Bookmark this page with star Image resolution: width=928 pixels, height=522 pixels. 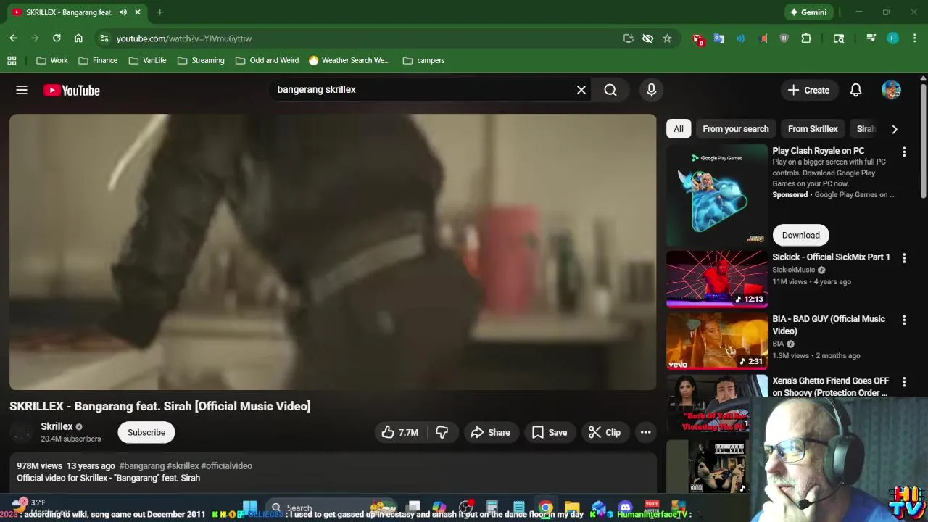667,38
